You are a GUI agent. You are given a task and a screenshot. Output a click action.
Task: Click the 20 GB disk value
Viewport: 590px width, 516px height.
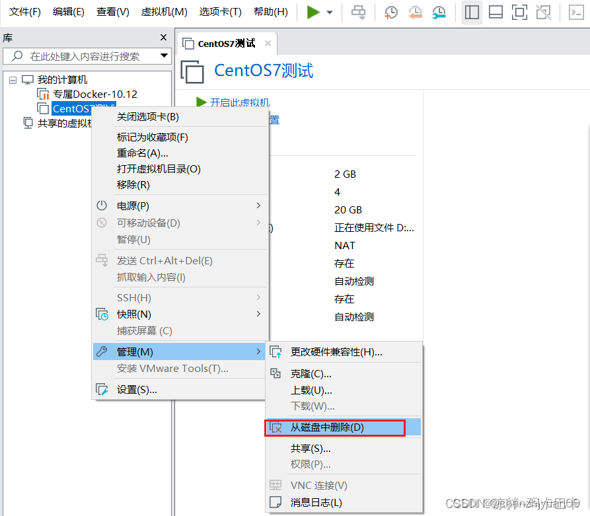pyautogui.click(x=348, y=209)
